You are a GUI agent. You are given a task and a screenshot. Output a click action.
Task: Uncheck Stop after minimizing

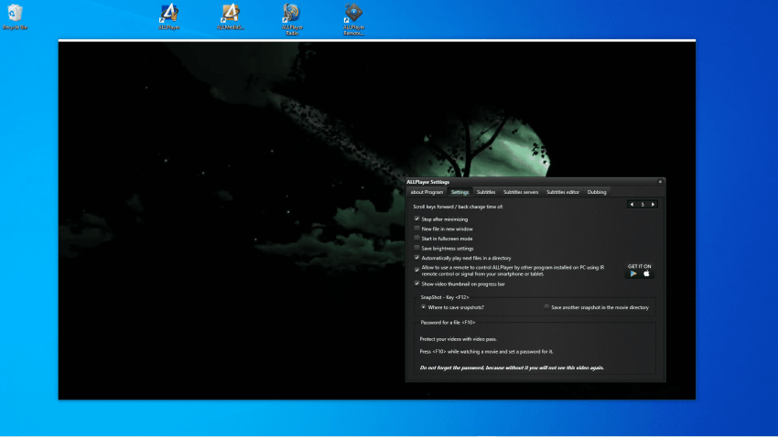(416, 219)
